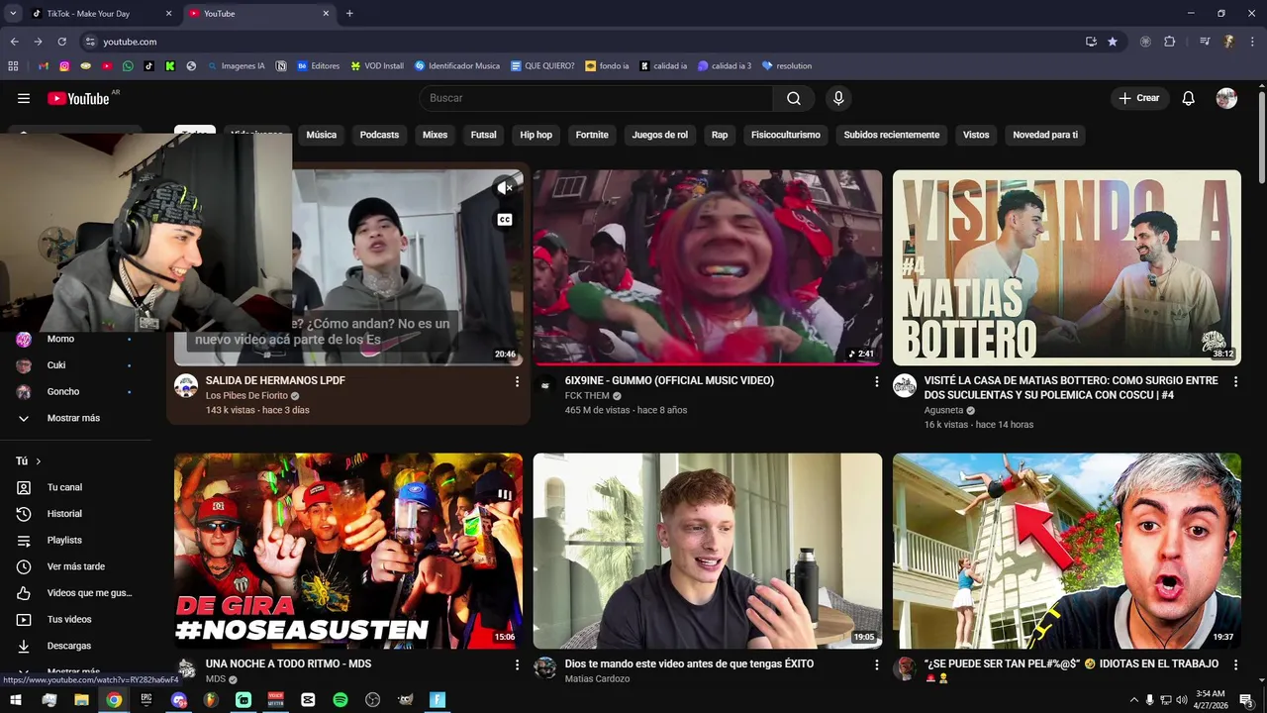Open the WhatsApp bookmark icon
The width and height of the screenshot is (1267, 713).
pos(128,66)
